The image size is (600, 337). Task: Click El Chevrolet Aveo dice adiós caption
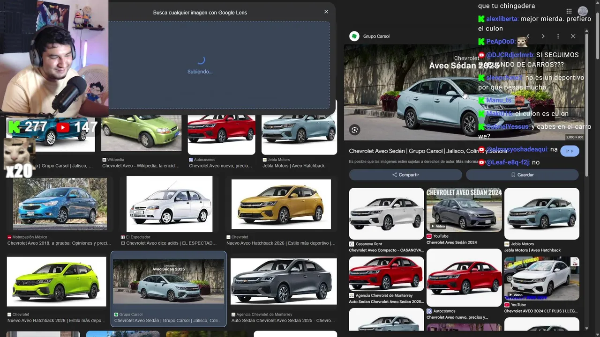click(x=169, y=243)
